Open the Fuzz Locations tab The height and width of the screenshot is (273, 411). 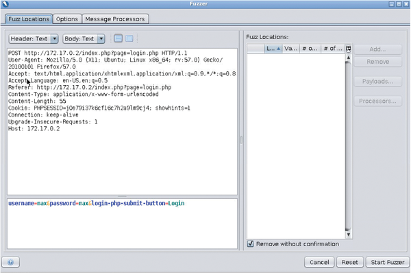tap(29, 19)
